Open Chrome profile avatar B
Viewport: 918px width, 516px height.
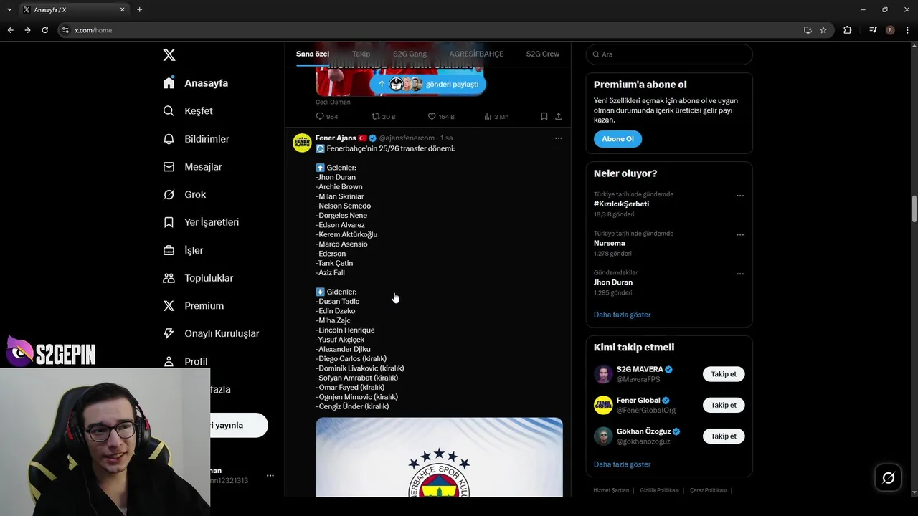click(x=890, y=30)
